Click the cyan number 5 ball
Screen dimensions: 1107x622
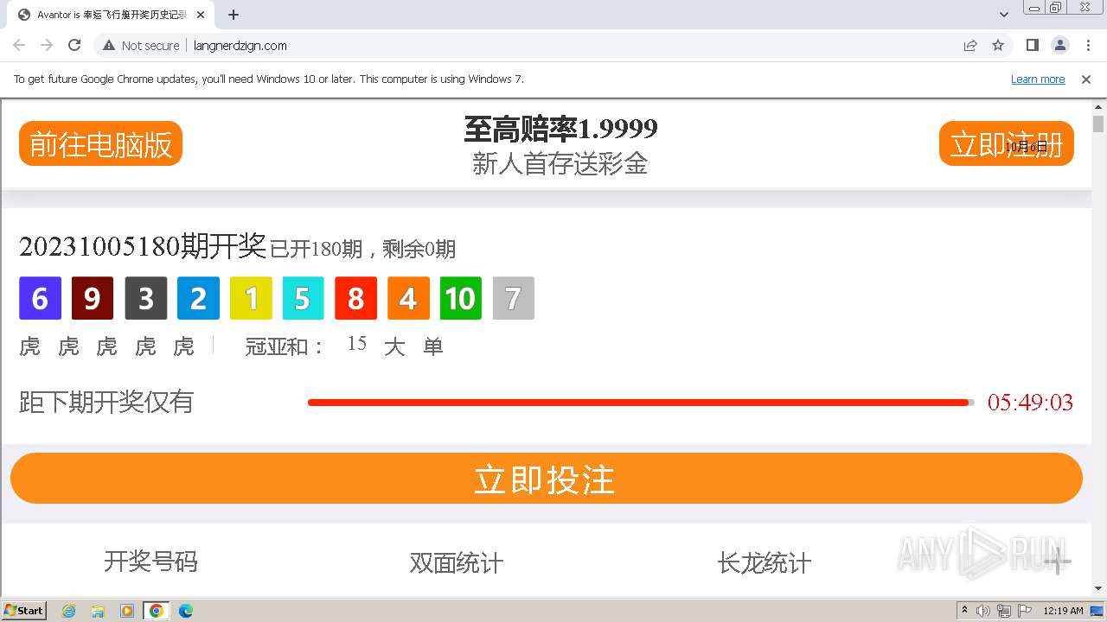[303, 298]
